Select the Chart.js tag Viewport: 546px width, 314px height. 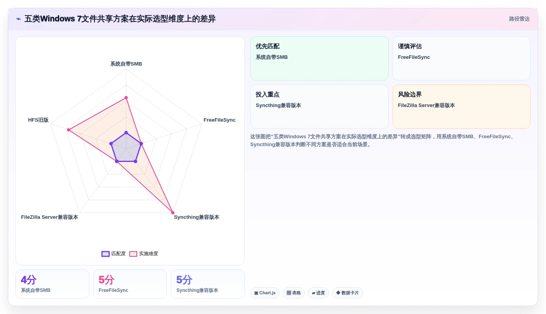click(x=265, y=293)
